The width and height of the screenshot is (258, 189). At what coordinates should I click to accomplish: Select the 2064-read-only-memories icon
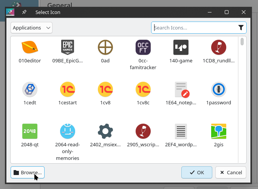[68, 131]
